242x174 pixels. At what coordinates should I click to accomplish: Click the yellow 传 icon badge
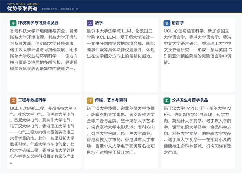[x=90, y=101]
